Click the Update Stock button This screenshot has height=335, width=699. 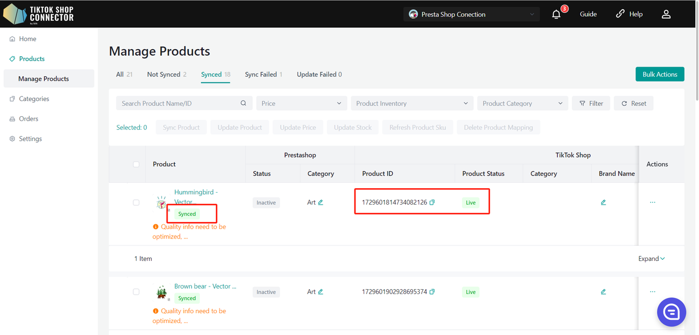(353, 127)
